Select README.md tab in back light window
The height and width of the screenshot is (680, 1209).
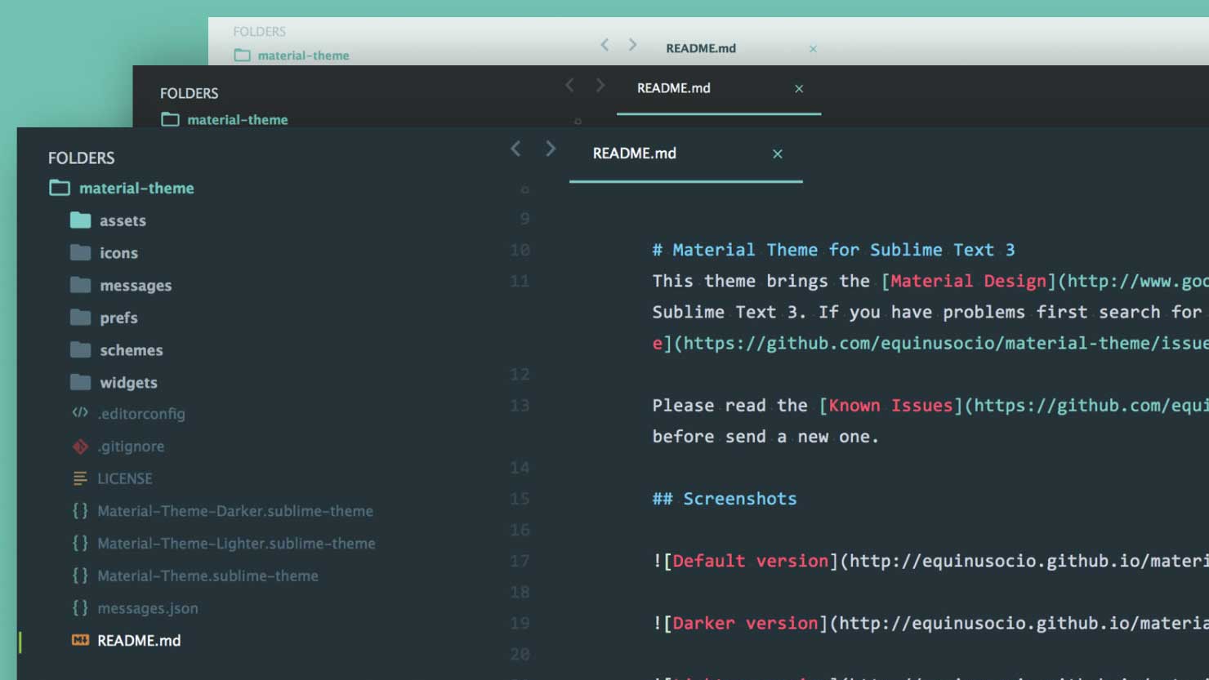pyautogui.click(x=701, y=48)
